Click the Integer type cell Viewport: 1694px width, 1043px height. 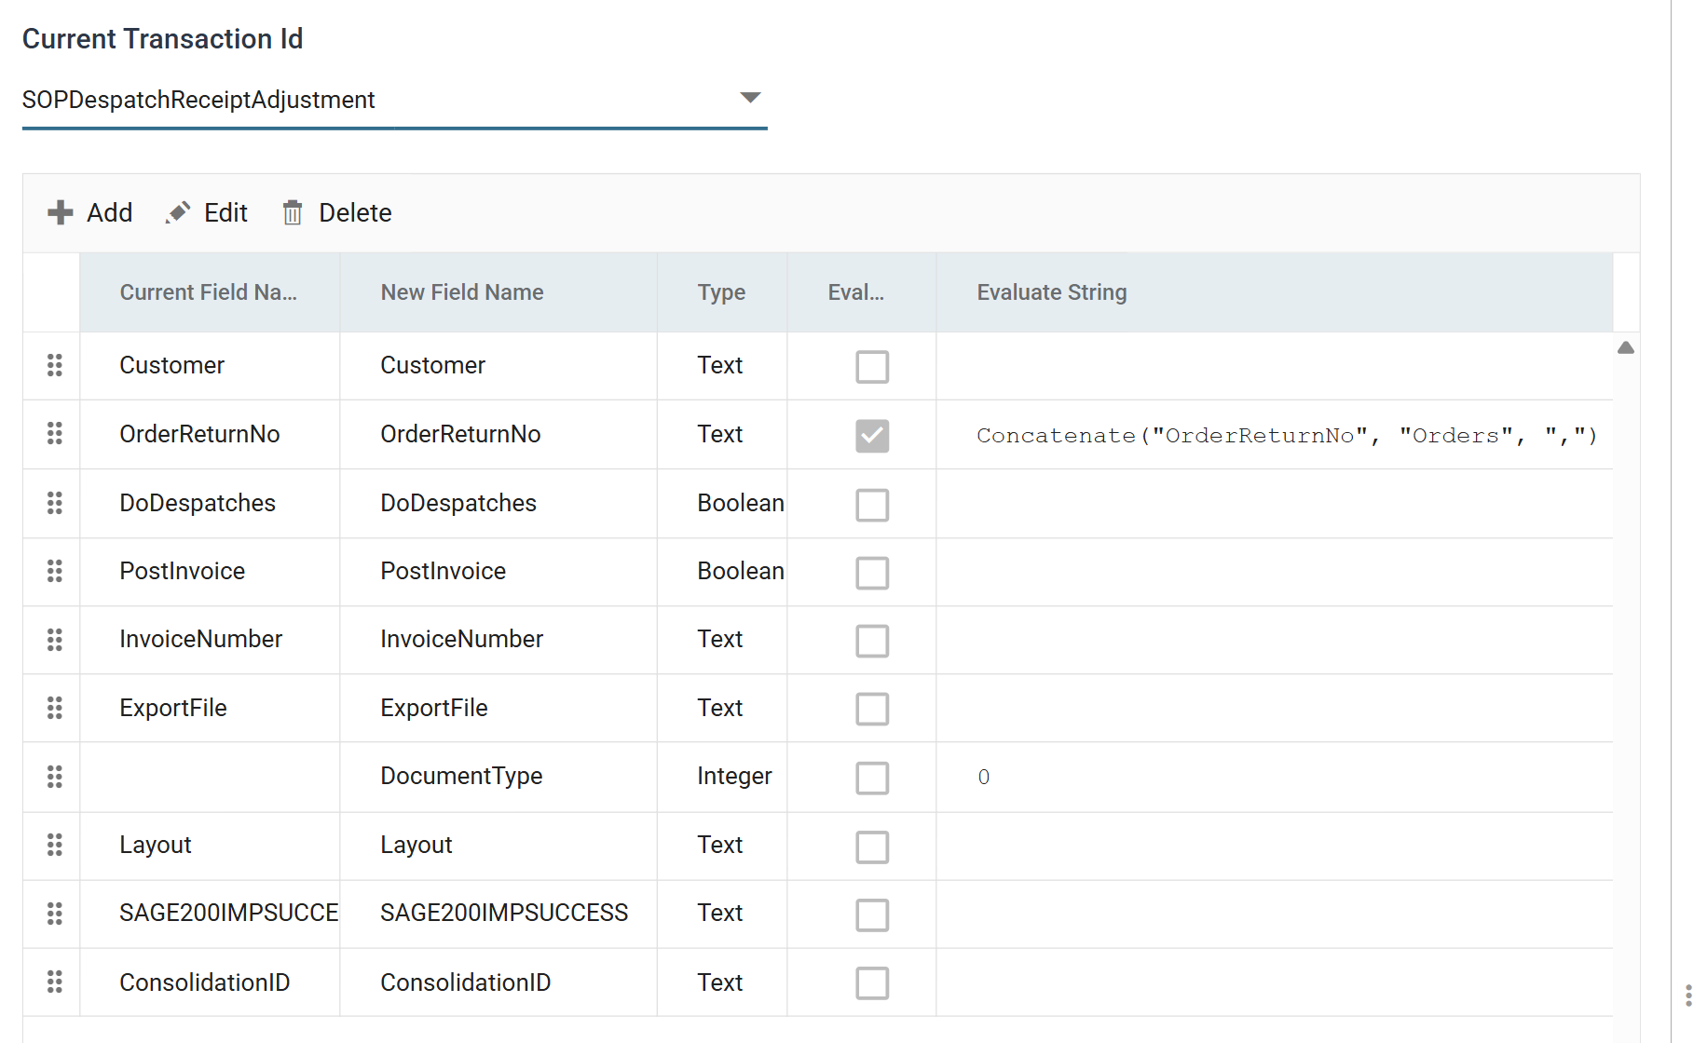click(x=722, y=777)
